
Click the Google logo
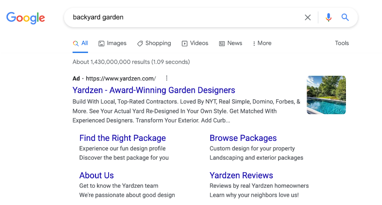tap(26, 18)
